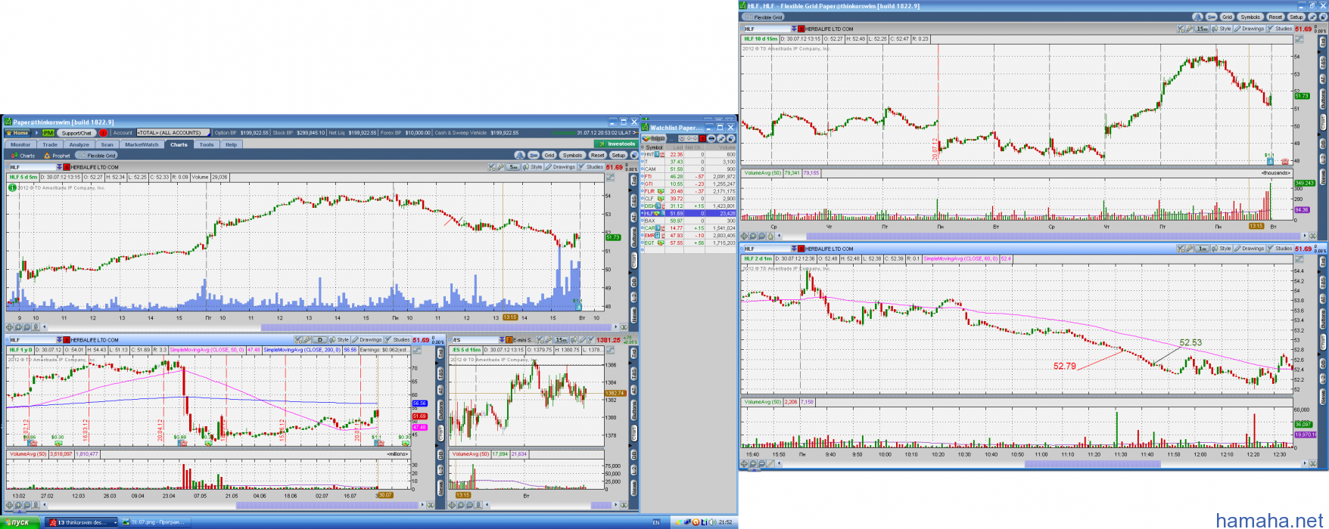Toggle DB side panel on /ES chart
Image resolution: width=1329 pixels, height=529 pixels.
click(633, 455)
